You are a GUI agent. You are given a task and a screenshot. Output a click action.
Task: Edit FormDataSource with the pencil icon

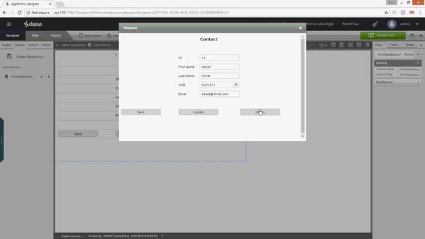[41, 77]
